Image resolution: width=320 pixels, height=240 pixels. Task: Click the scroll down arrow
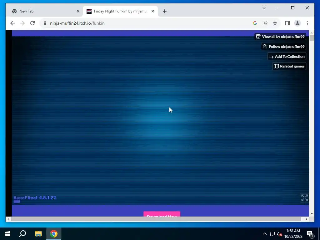(312, 214)
